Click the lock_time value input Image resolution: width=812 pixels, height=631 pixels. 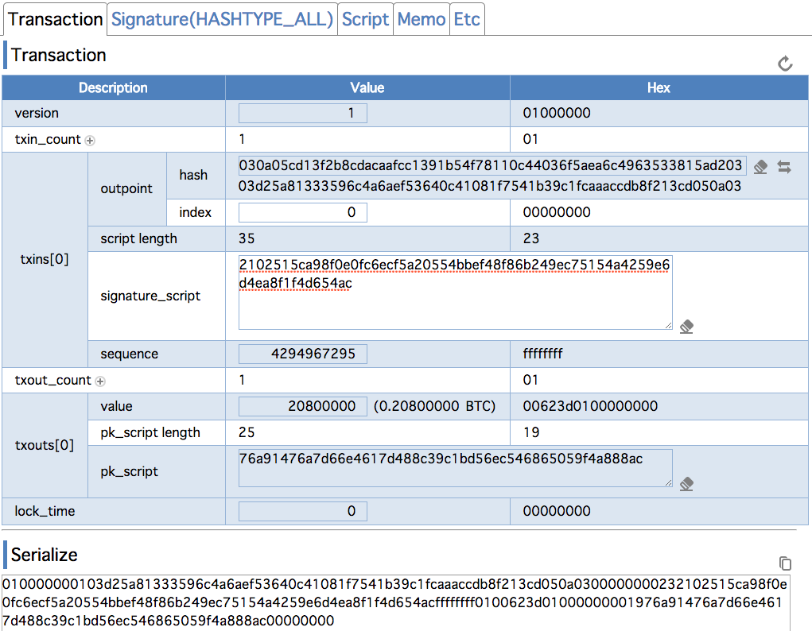(x=303, y=511)
